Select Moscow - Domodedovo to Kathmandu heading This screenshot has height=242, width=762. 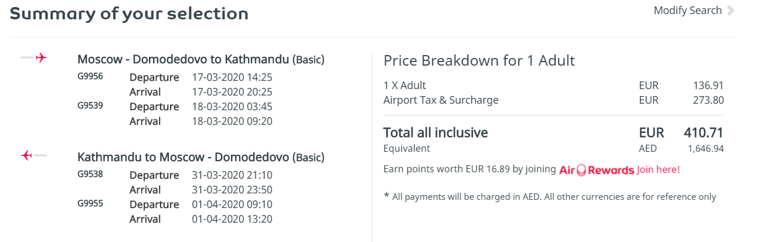(x=201, y=59)
